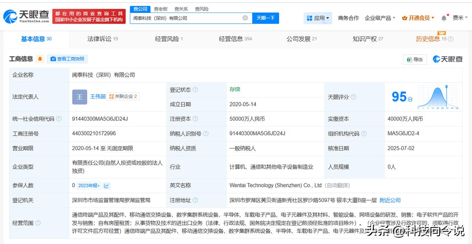
Task: Switch to the 公司发展 tab
Action: [302, 39]
